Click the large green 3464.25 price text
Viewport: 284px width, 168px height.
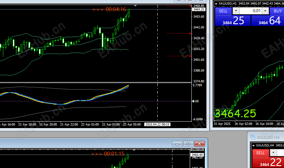click(235, 113)
